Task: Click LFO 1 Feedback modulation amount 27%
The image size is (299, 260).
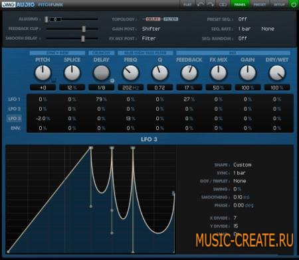Action: coord(189,99)
